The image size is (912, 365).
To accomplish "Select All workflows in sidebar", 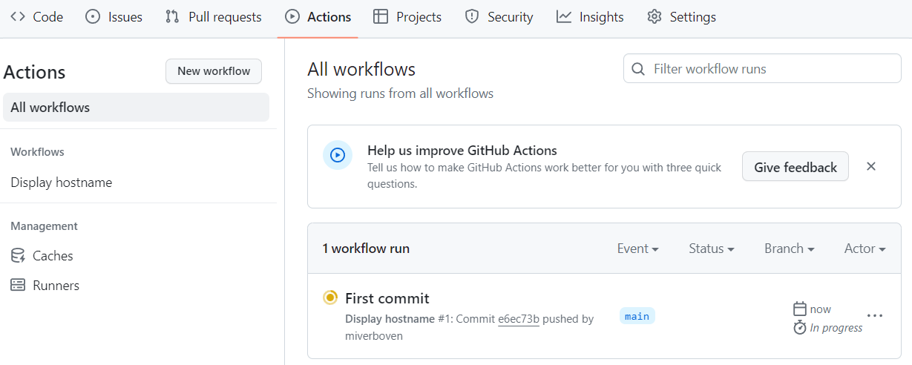I will [136, 108].
